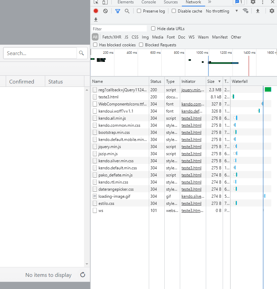Open jquery.min initiator link for reg request

click(x=193, y=90)
